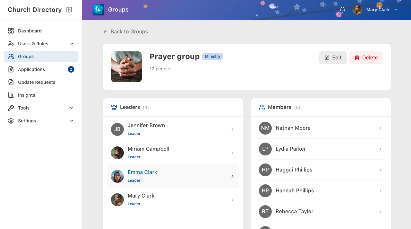The height and width of the screenshot is (229, 411).
Task: Click the trash icon on Delete
Action: (357, 58)
